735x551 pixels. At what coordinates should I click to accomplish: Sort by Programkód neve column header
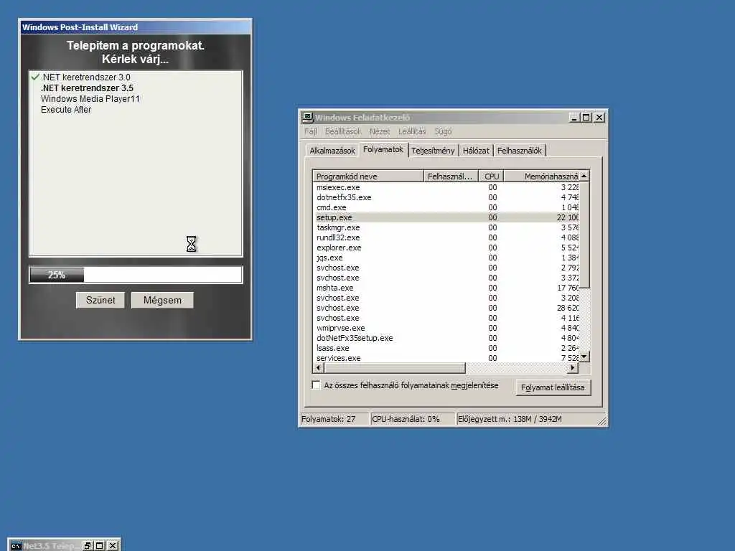pos(368,176)
